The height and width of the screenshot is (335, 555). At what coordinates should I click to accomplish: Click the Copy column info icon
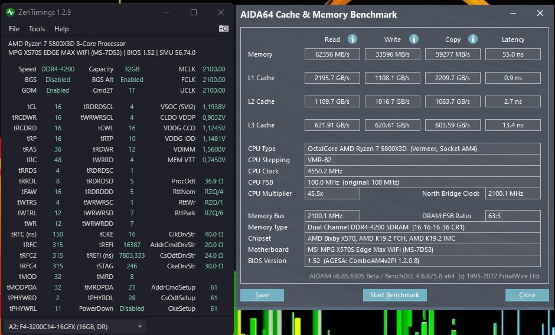[473, 39]
